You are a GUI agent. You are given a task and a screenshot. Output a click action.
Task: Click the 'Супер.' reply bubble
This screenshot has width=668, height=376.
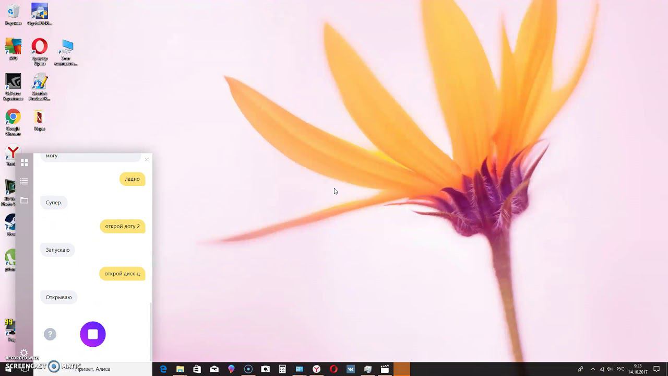pos(54,203)
